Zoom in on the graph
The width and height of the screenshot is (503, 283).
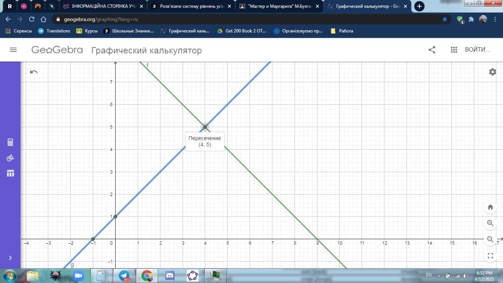pyautogui.click(x=490, y=223)
